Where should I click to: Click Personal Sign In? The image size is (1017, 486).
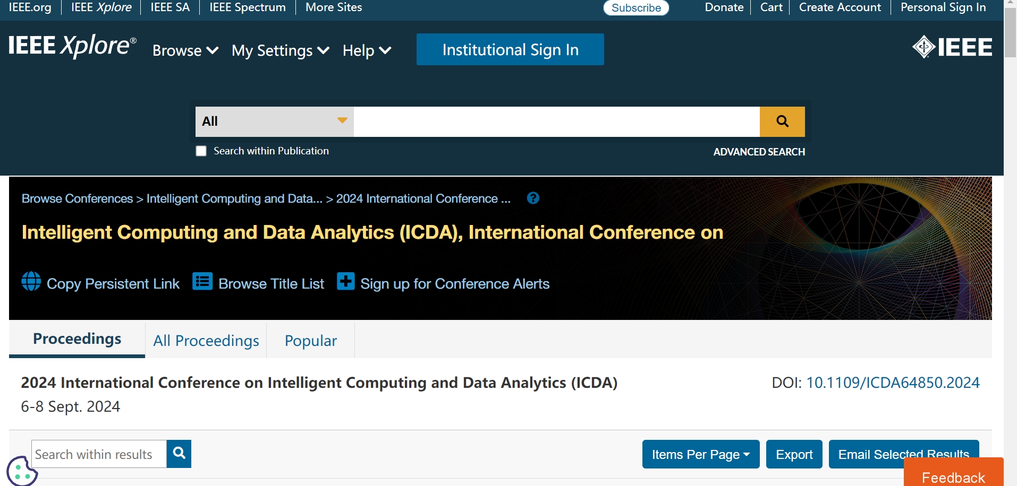click(943, 7)
